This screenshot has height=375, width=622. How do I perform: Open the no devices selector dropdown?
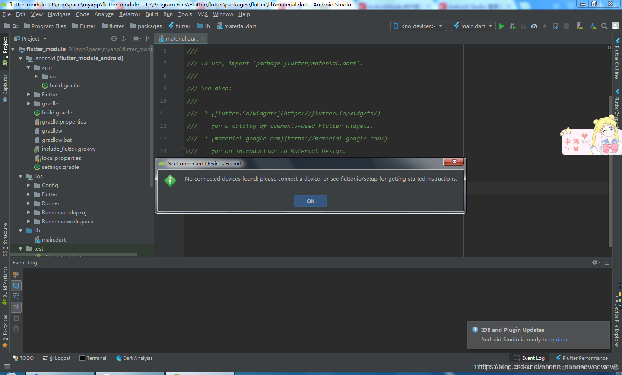(418, 26)
